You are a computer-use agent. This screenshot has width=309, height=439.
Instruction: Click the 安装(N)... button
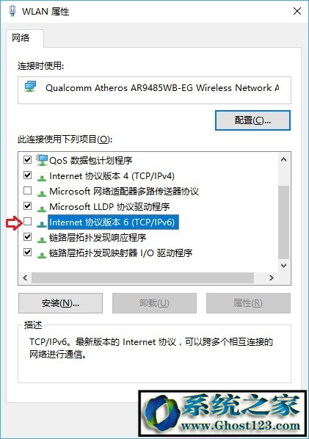pyautogui.click(x=60, y=303)
